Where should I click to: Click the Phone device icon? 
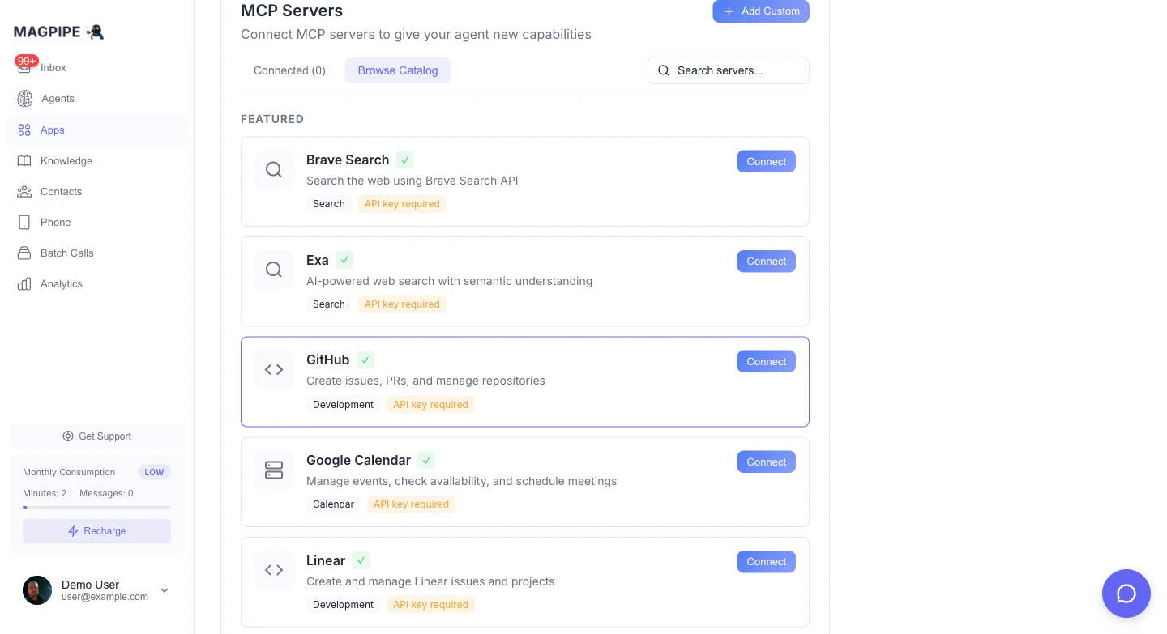tap(24, 223)
